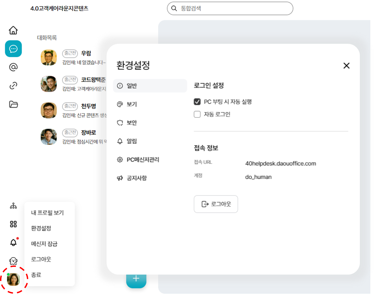Click the link icon in the sidebar
The width and height of the screenshot is (376, 295).
[13, 86]
